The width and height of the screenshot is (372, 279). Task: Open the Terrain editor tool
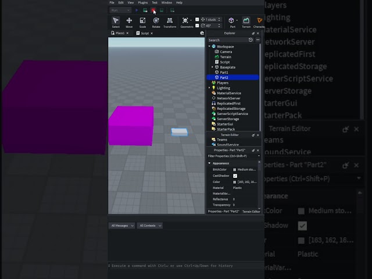coord(246,23)
